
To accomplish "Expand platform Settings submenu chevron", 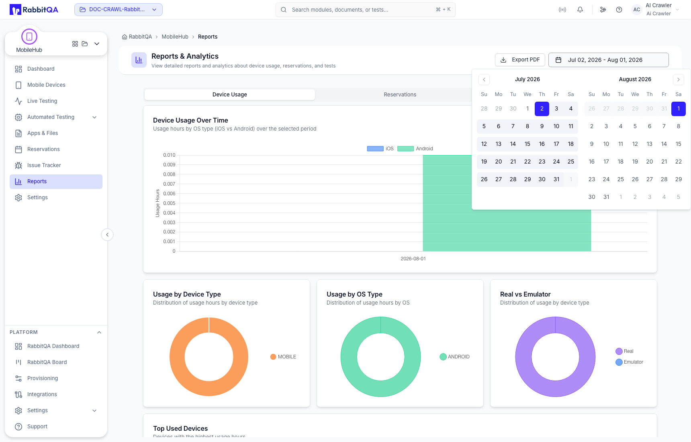I will (94, 411).
